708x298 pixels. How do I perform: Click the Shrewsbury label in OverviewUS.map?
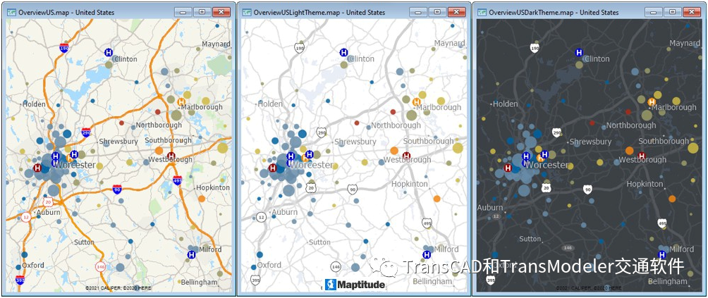coord(120,141)
